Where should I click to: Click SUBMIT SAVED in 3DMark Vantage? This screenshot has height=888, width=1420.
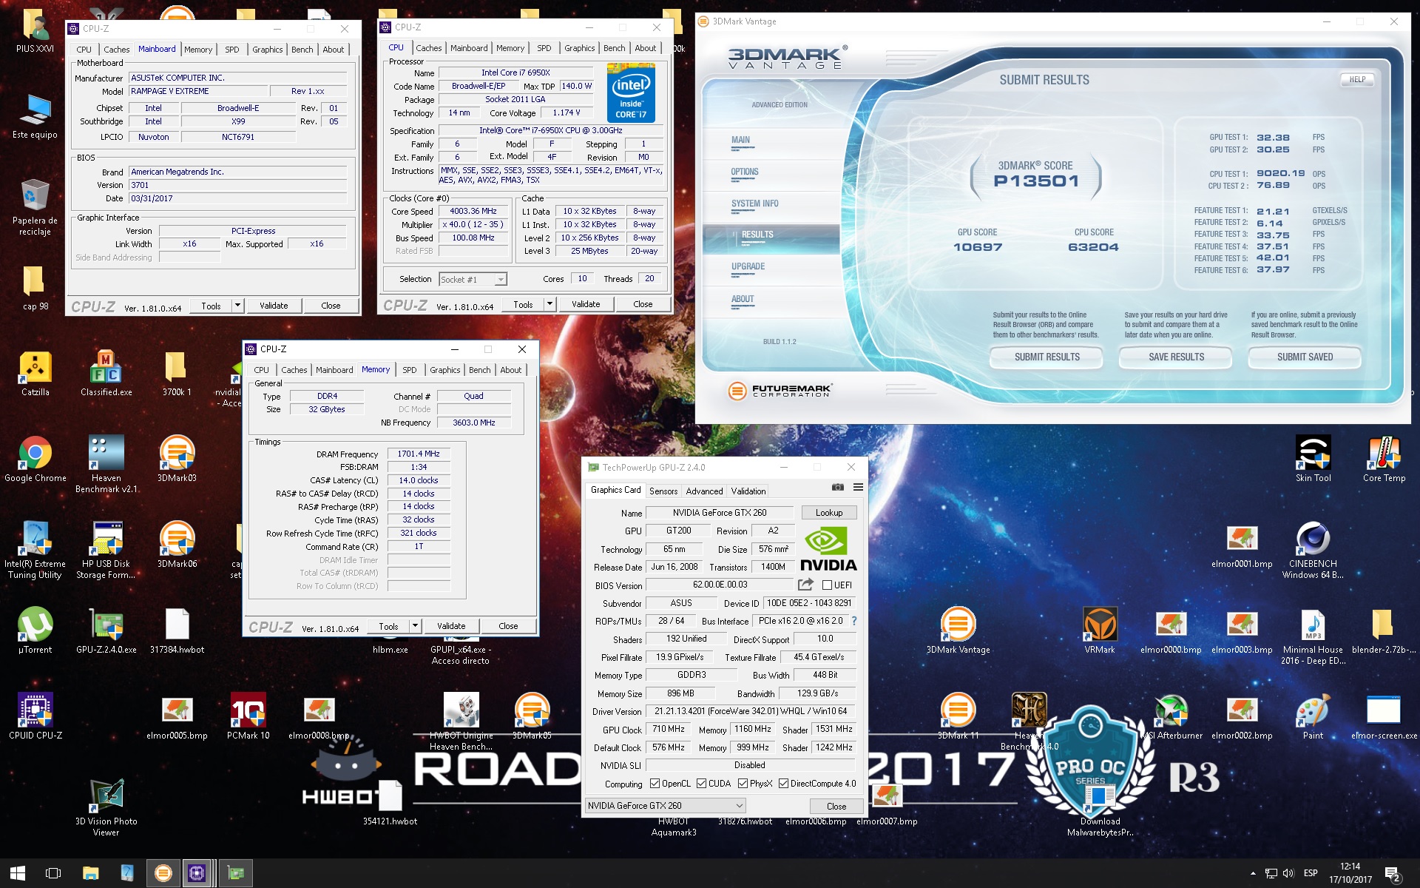pos(1305,357)
